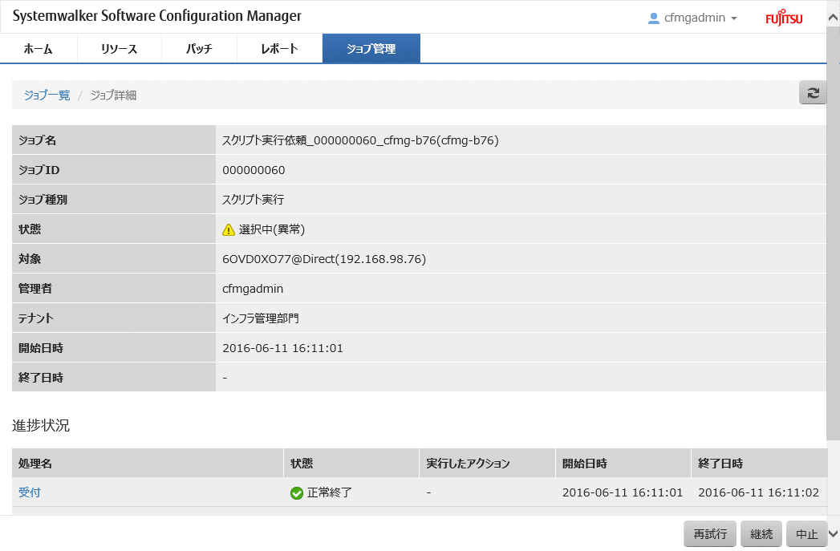The image size is (840, 551).
Task: Click the 選択中(異常) status text
Action: pos(272,229)
